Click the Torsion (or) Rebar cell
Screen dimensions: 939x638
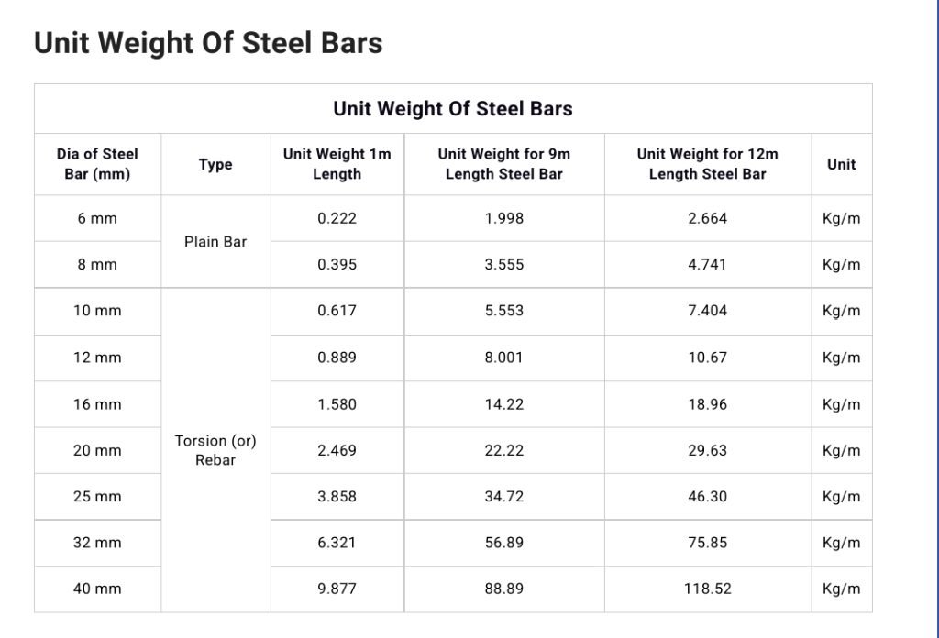pos(215,450)
